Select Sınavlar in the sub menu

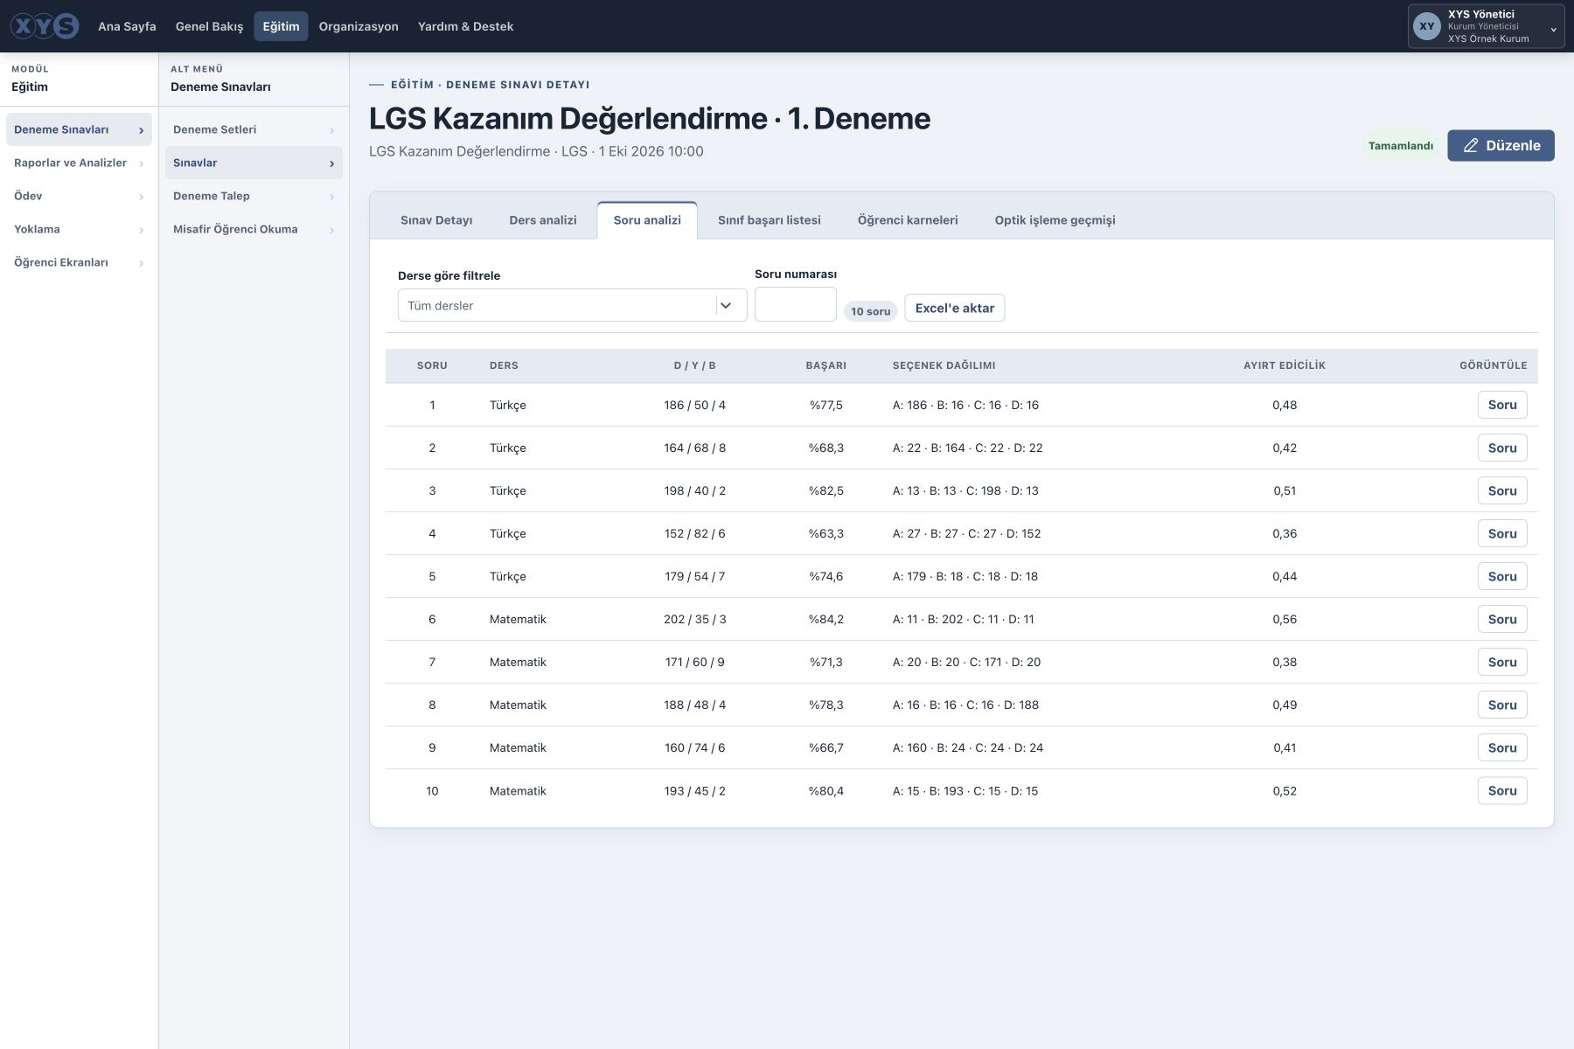click(x=254, y=163)
